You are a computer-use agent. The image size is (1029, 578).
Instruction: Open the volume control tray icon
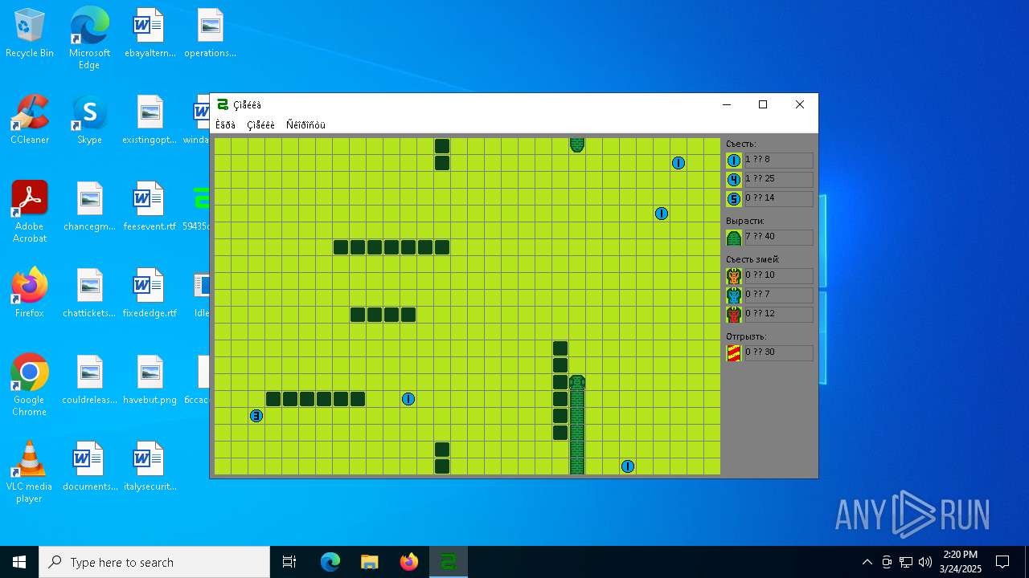(925, 562)
